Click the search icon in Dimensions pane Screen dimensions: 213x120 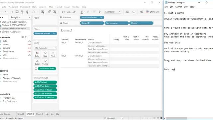click(x=26, y=37)
